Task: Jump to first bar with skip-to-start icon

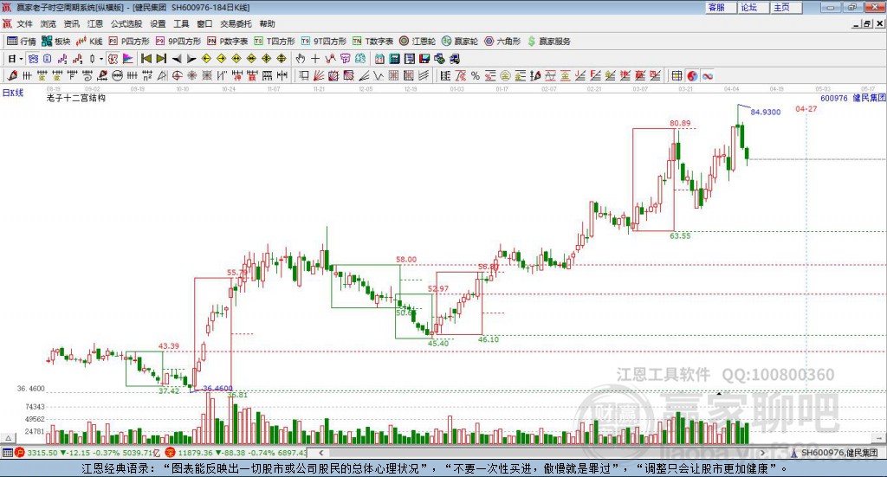Action: click(146, 59)
